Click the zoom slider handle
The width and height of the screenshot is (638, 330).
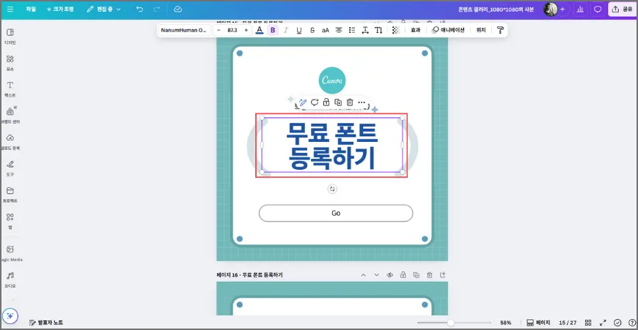click(451, 323)
